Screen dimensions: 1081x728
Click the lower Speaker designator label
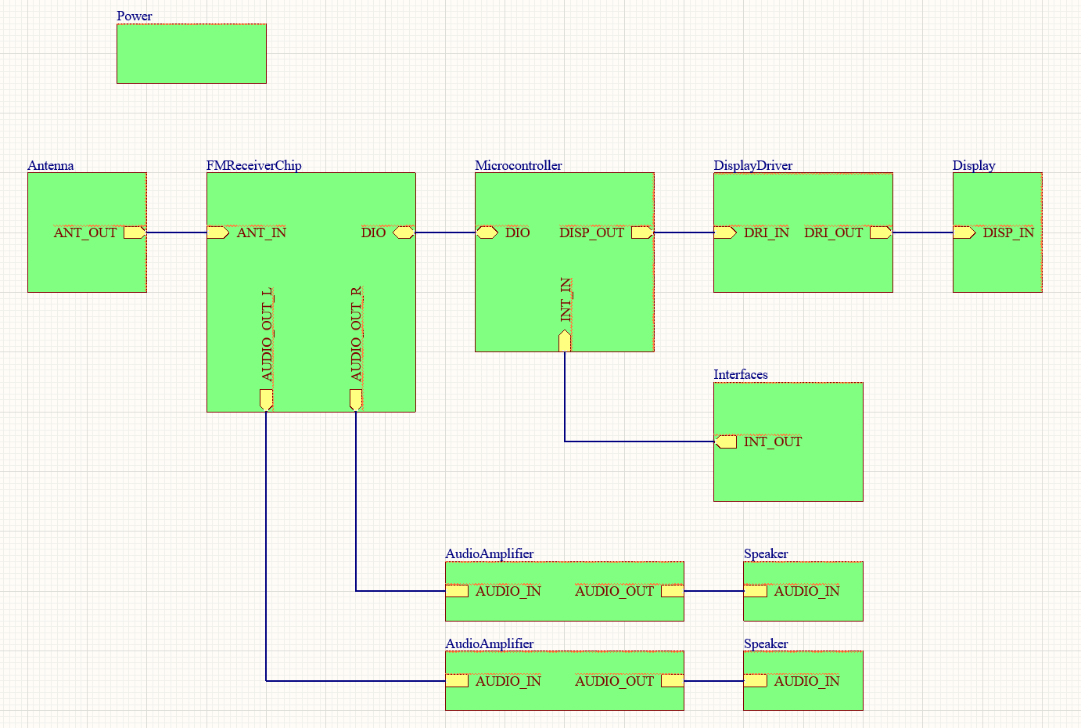coord(766,643)
